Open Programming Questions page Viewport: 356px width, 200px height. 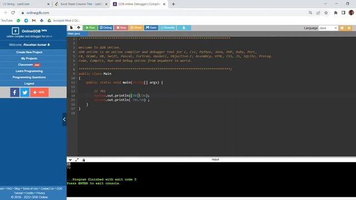coord(29,77)
